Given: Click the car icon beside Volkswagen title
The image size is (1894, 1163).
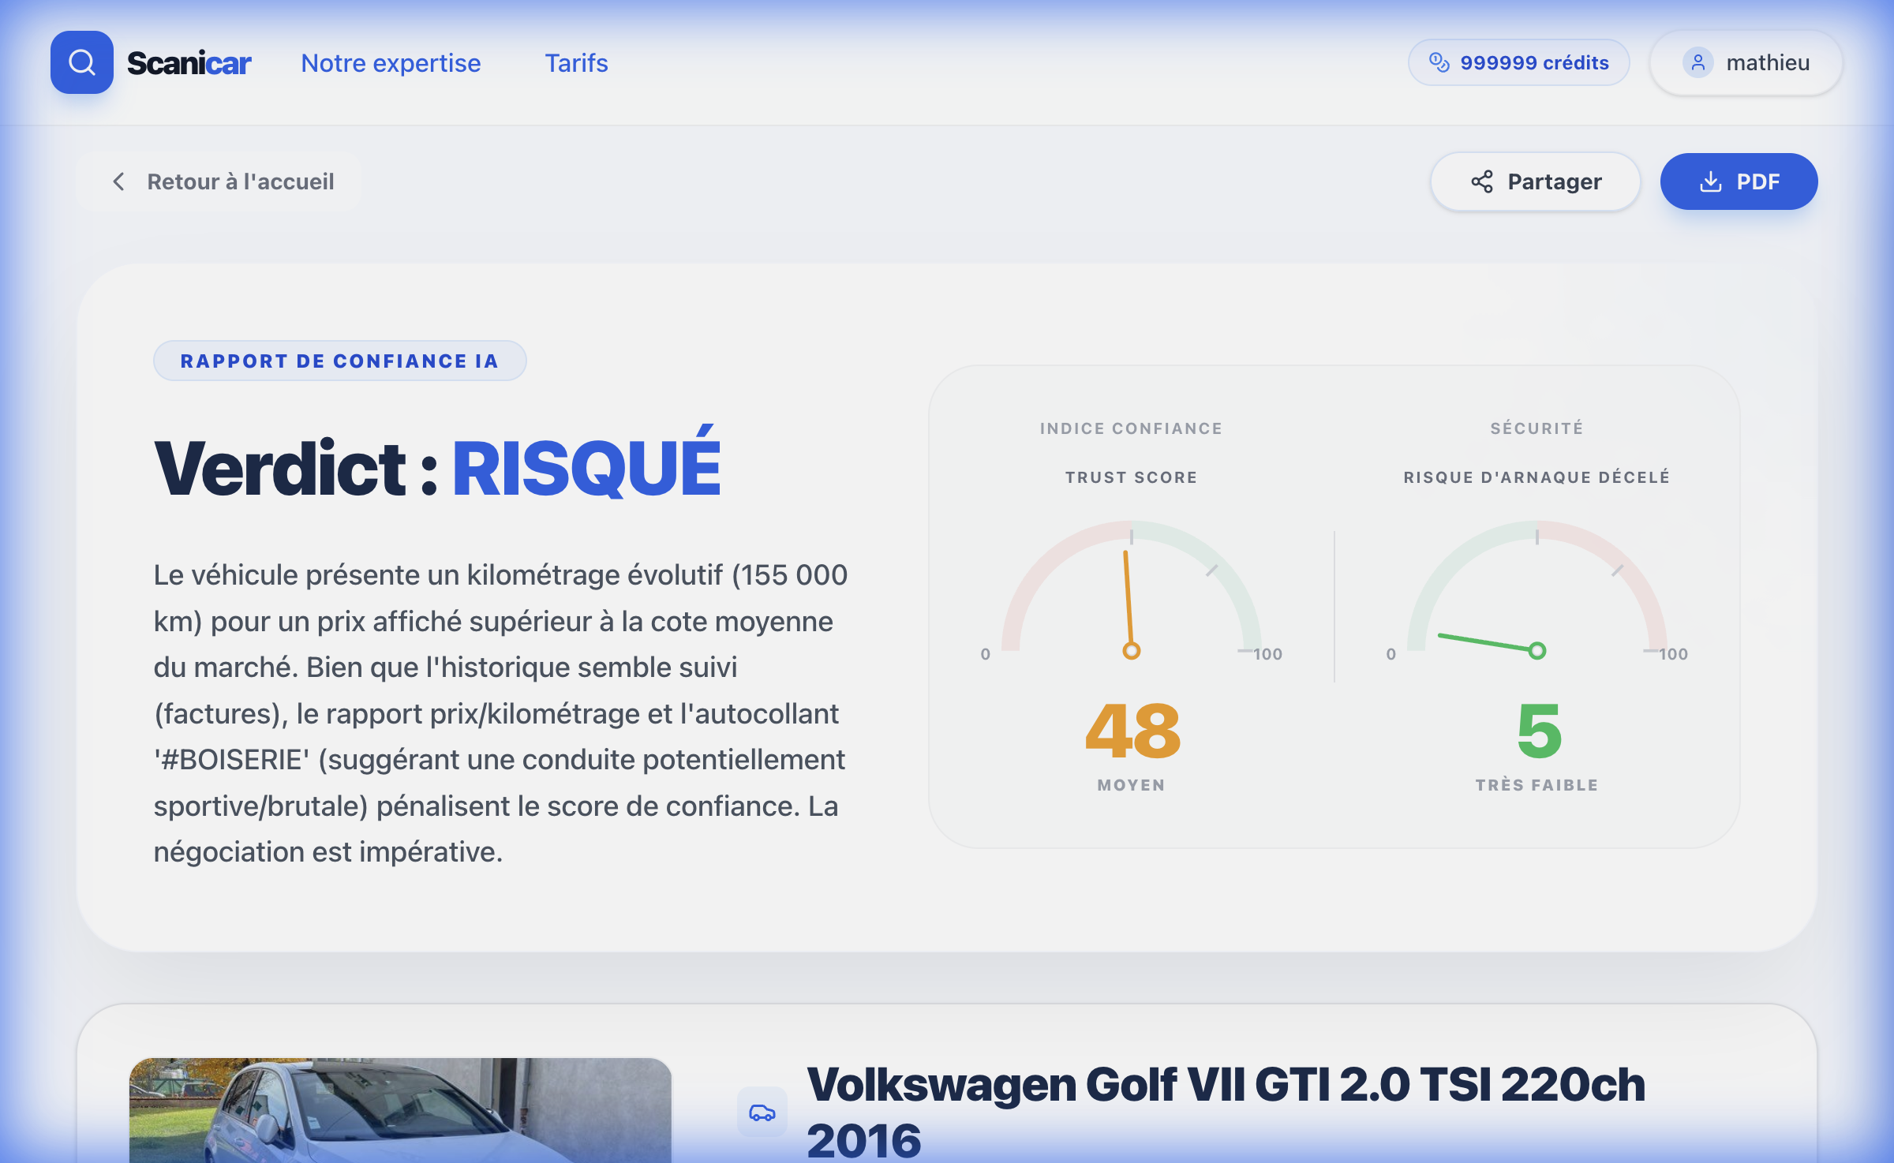Looking at the screenshot, I should click(x=762, y=1113).
